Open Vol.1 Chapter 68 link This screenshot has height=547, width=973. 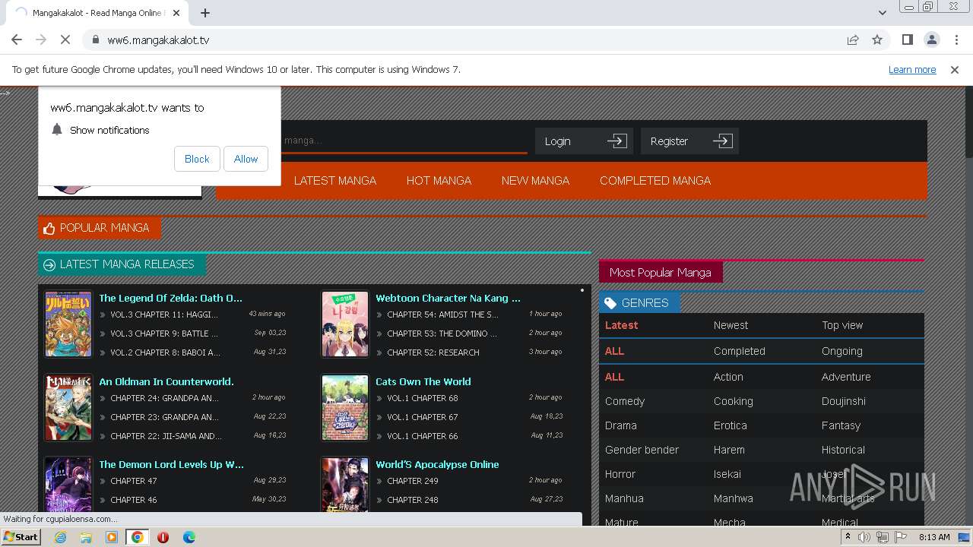click(423, 398)
